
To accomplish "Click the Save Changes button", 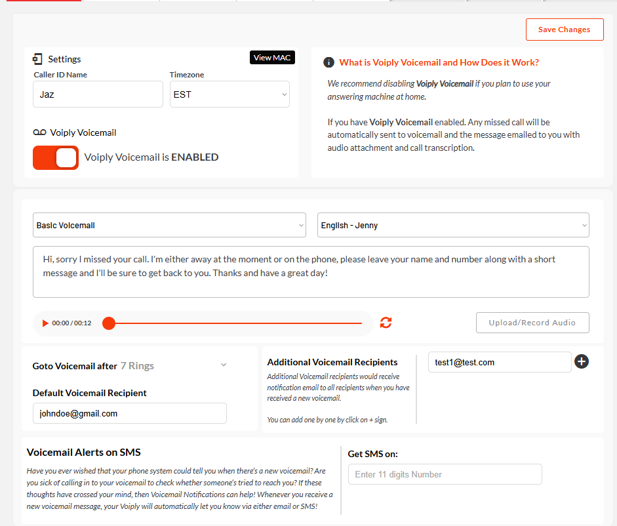I will 565,30.
